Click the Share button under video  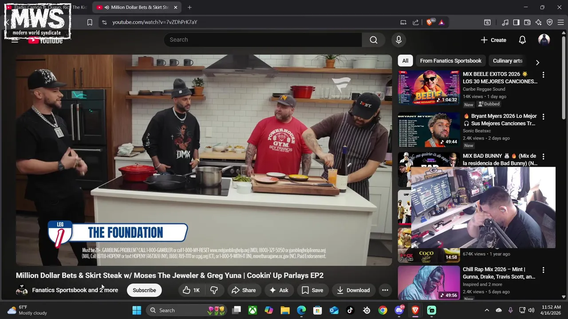point(243,290)
